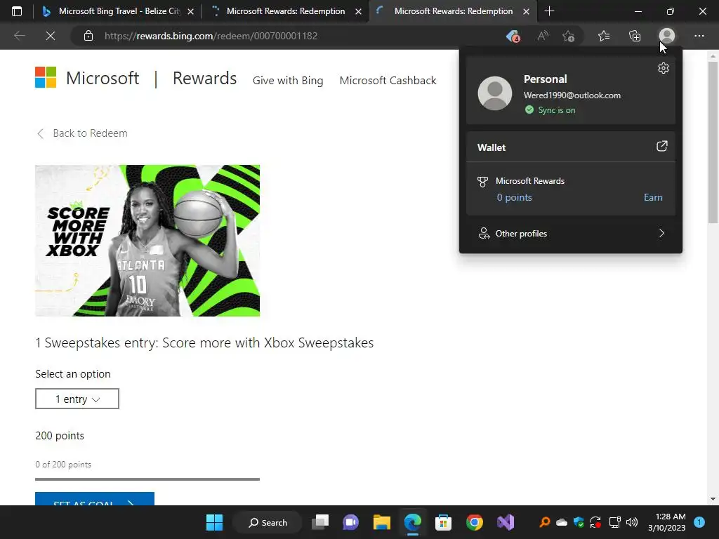Switch to the middle Microsoft Rewards Redemption tab
Image resolution: width=719 pixels, height=539 pixels.
click(x=285, y=11)
